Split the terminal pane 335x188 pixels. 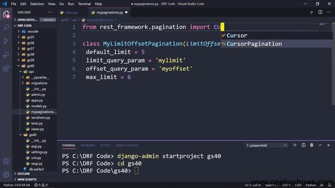pyautogui.click(x=304, y=145)
